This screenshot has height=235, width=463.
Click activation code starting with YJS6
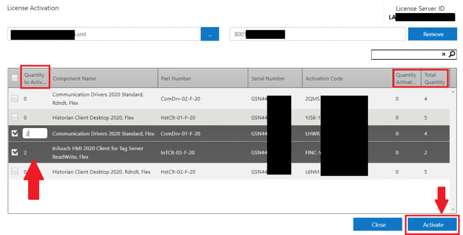pos(313,117)
